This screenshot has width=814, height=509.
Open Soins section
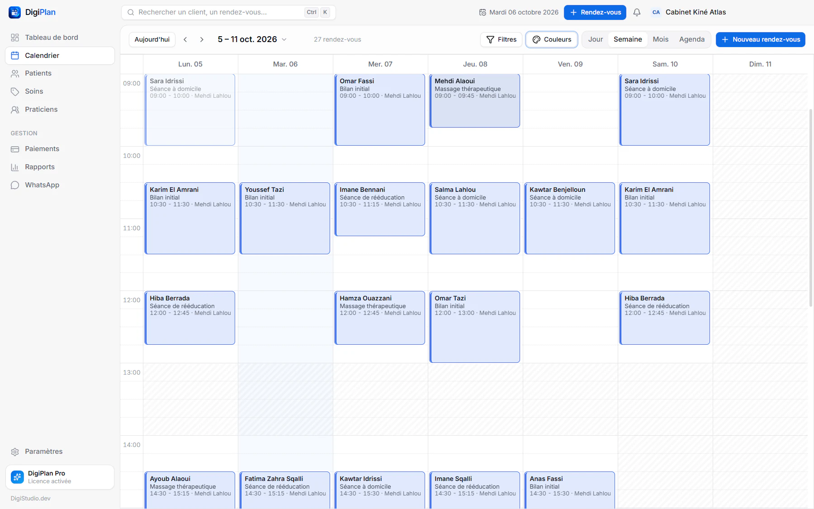60,91
